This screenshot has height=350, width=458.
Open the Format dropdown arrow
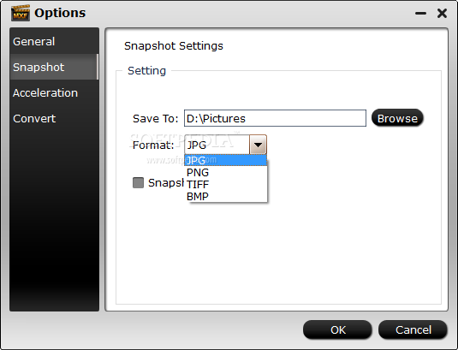pyautogui.click(x=258, y=145)
